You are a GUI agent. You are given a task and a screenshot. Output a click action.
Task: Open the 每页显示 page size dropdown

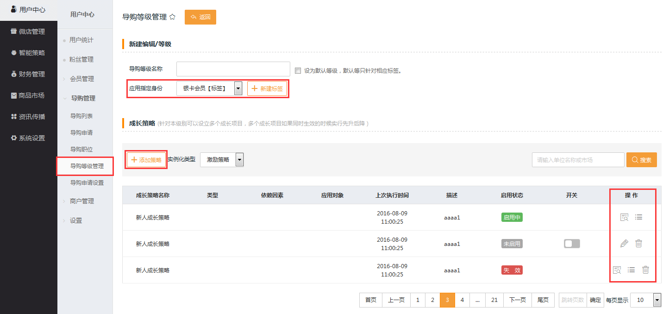coord(656,300)
